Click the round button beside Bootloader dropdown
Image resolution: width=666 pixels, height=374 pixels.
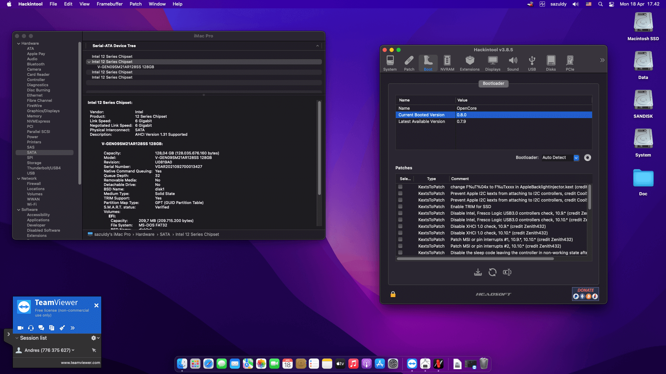coord(588,158)
